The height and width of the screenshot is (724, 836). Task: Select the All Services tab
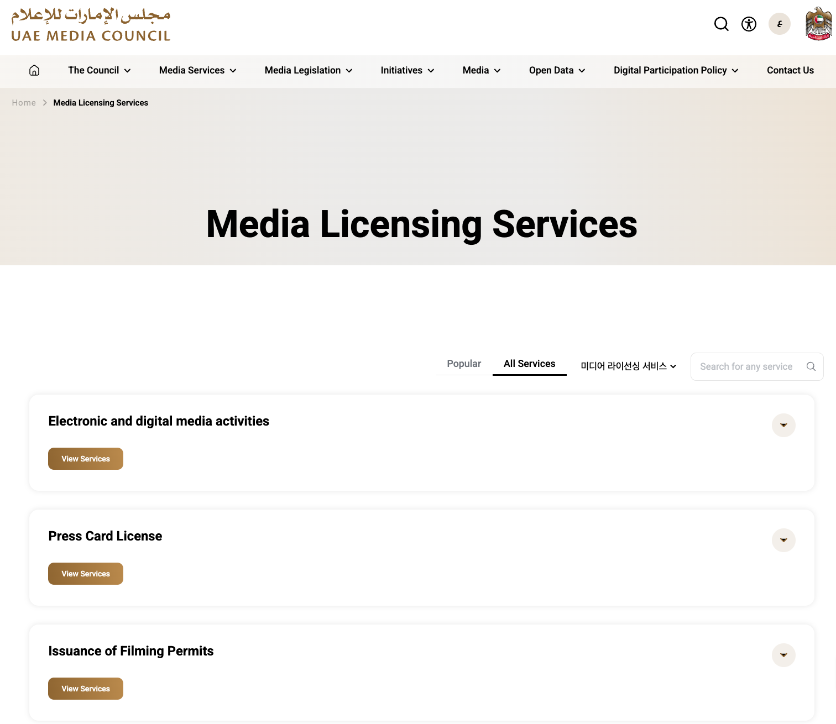529,364
